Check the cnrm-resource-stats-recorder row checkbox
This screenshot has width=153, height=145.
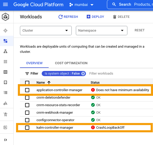click(27, 105)
